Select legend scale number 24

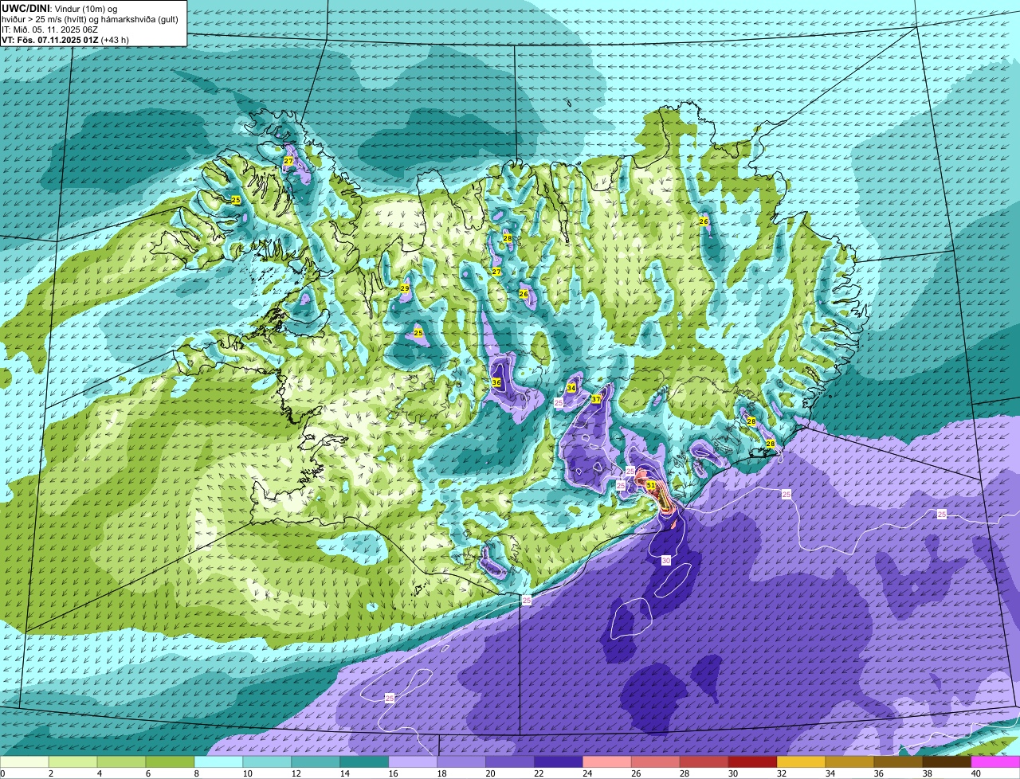pos(587,773)
